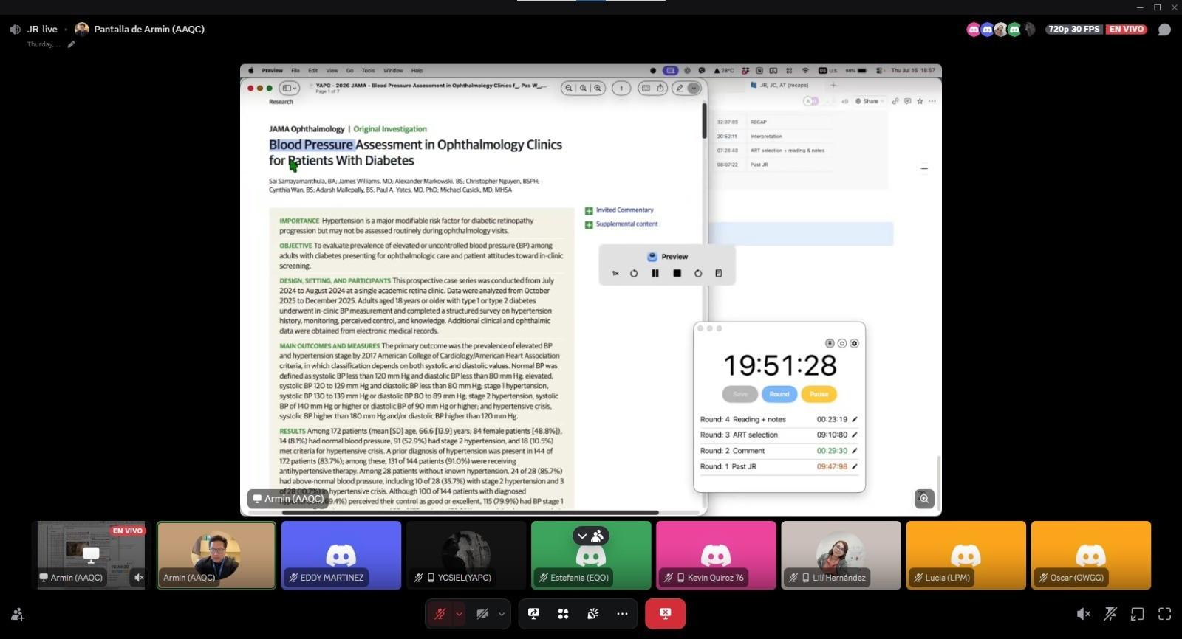Toggle deafen icon at bottom right

point(1110,614)
